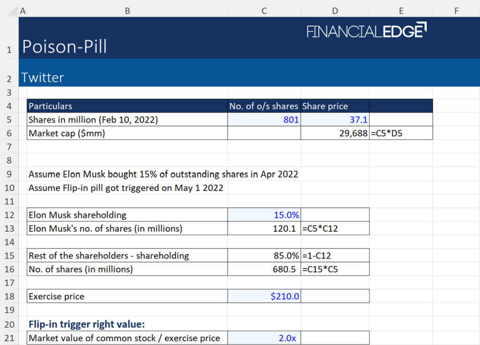Select column F header
The image size is (480, 345).
click(x=456, y=10)
